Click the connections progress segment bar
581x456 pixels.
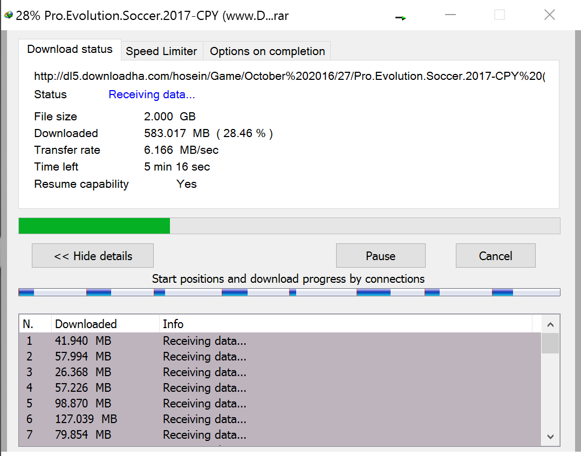coord(289,292)
